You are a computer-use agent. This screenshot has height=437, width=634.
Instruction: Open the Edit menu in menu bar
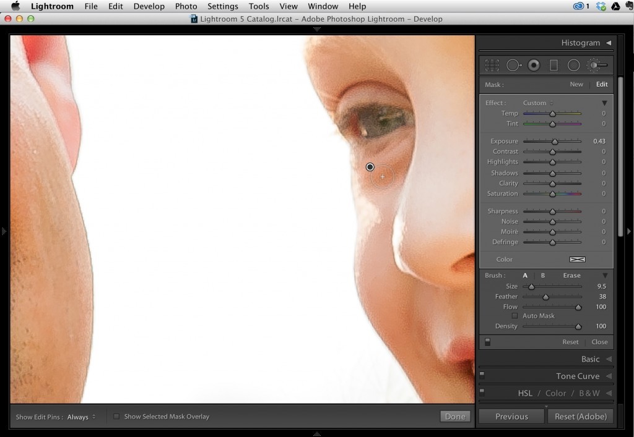click(x=115, y=6)
